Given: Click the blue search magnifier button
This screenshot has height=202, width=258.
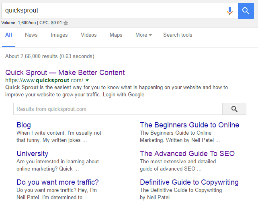Looking at the screenshot, I should [x=246, y=11].
